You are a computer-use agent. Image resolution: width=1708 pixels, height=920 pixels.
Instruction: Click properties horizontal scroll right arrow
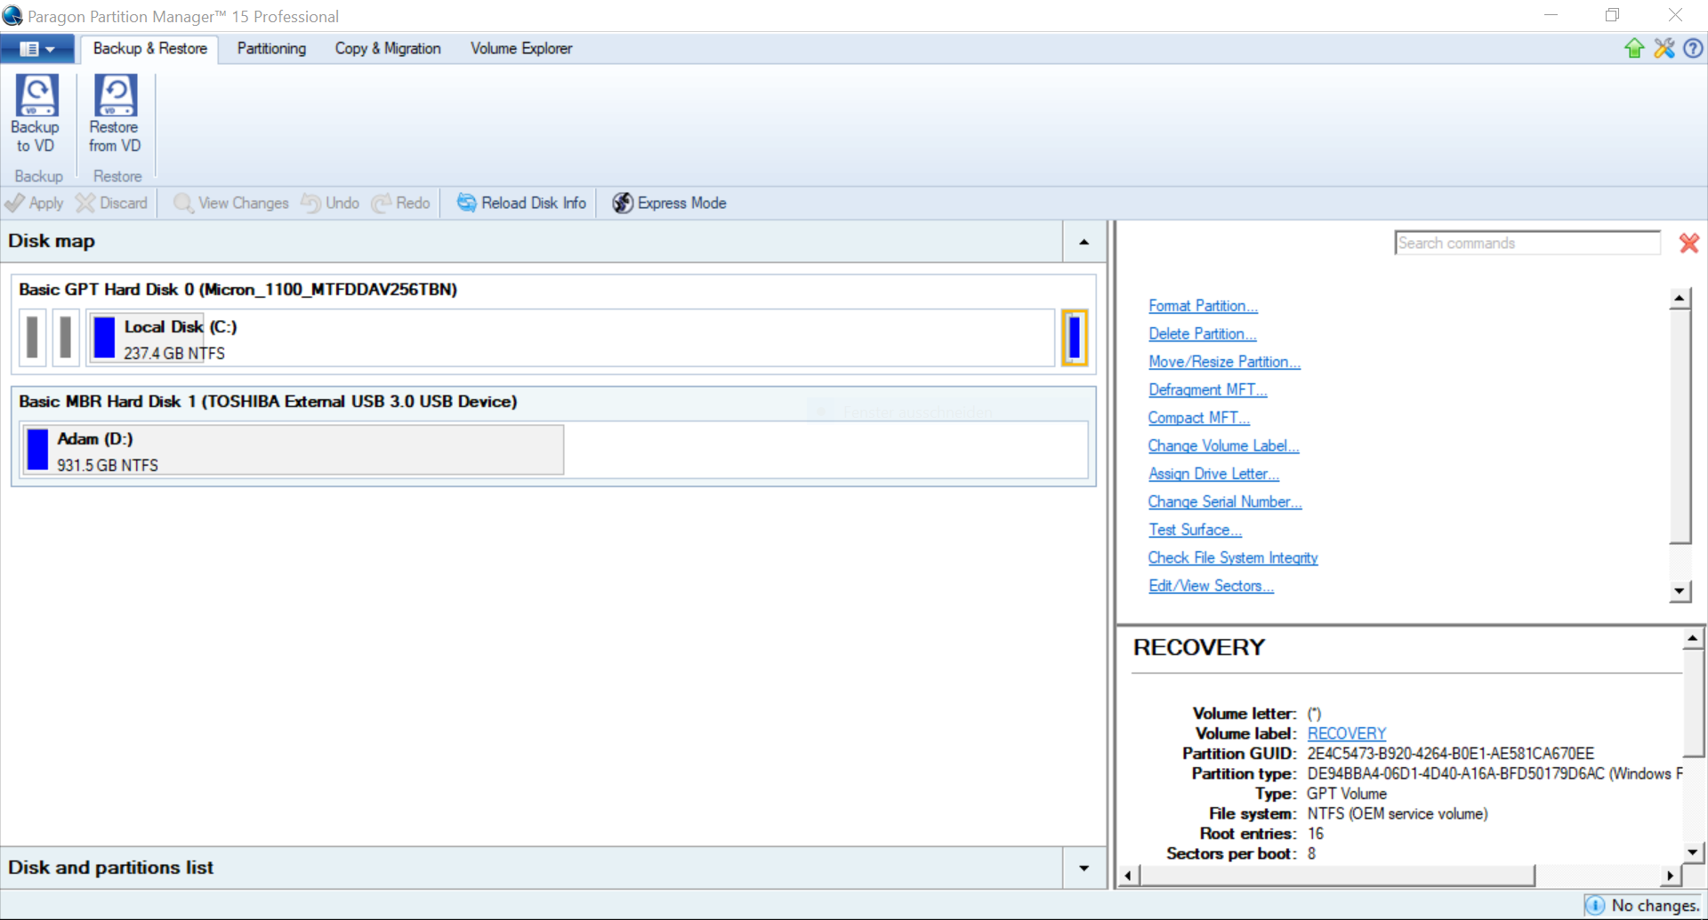point(1670,876)
